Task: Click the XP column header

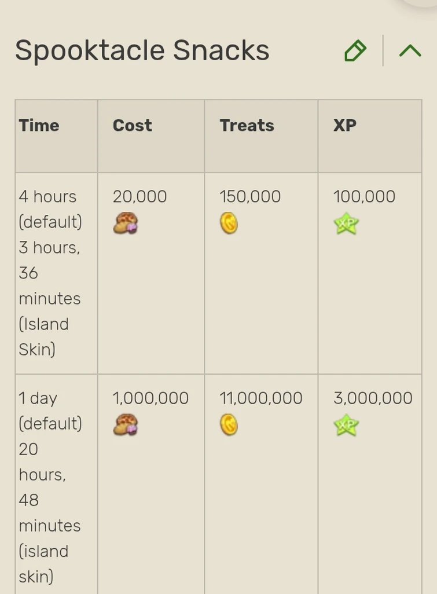Action: coord(344,126)
